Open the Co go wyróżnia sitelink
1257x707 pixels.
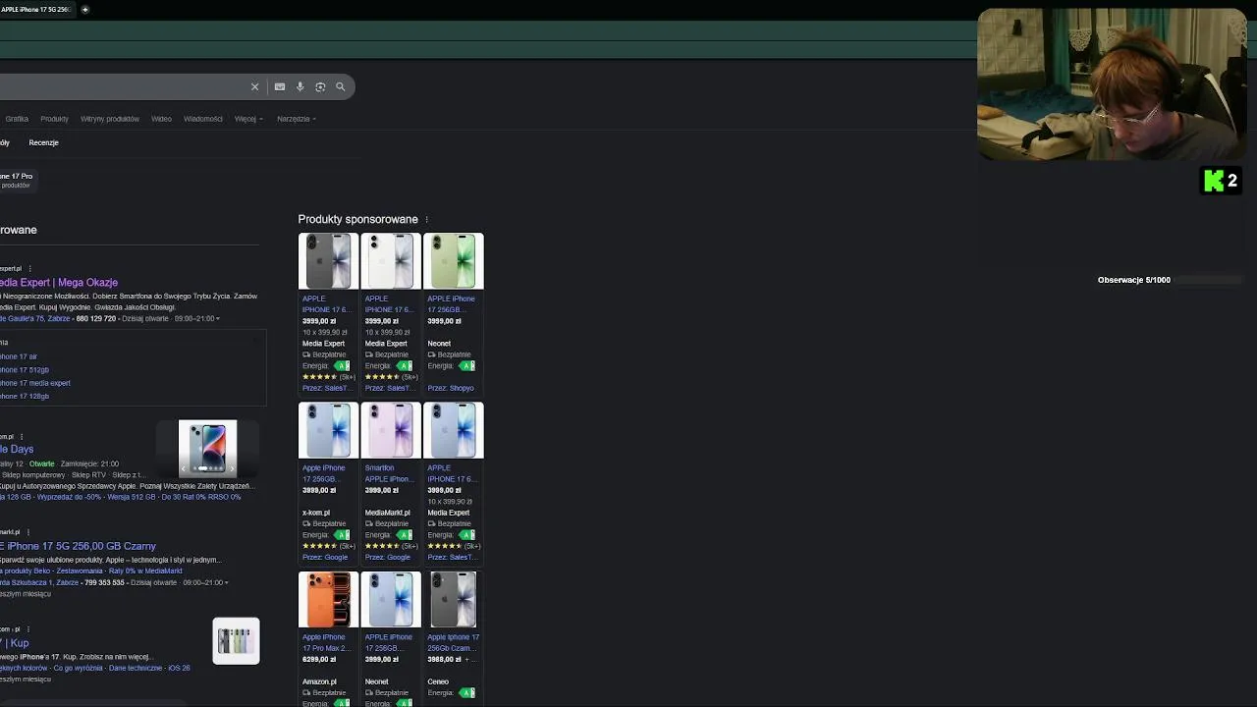pos(79,668)
